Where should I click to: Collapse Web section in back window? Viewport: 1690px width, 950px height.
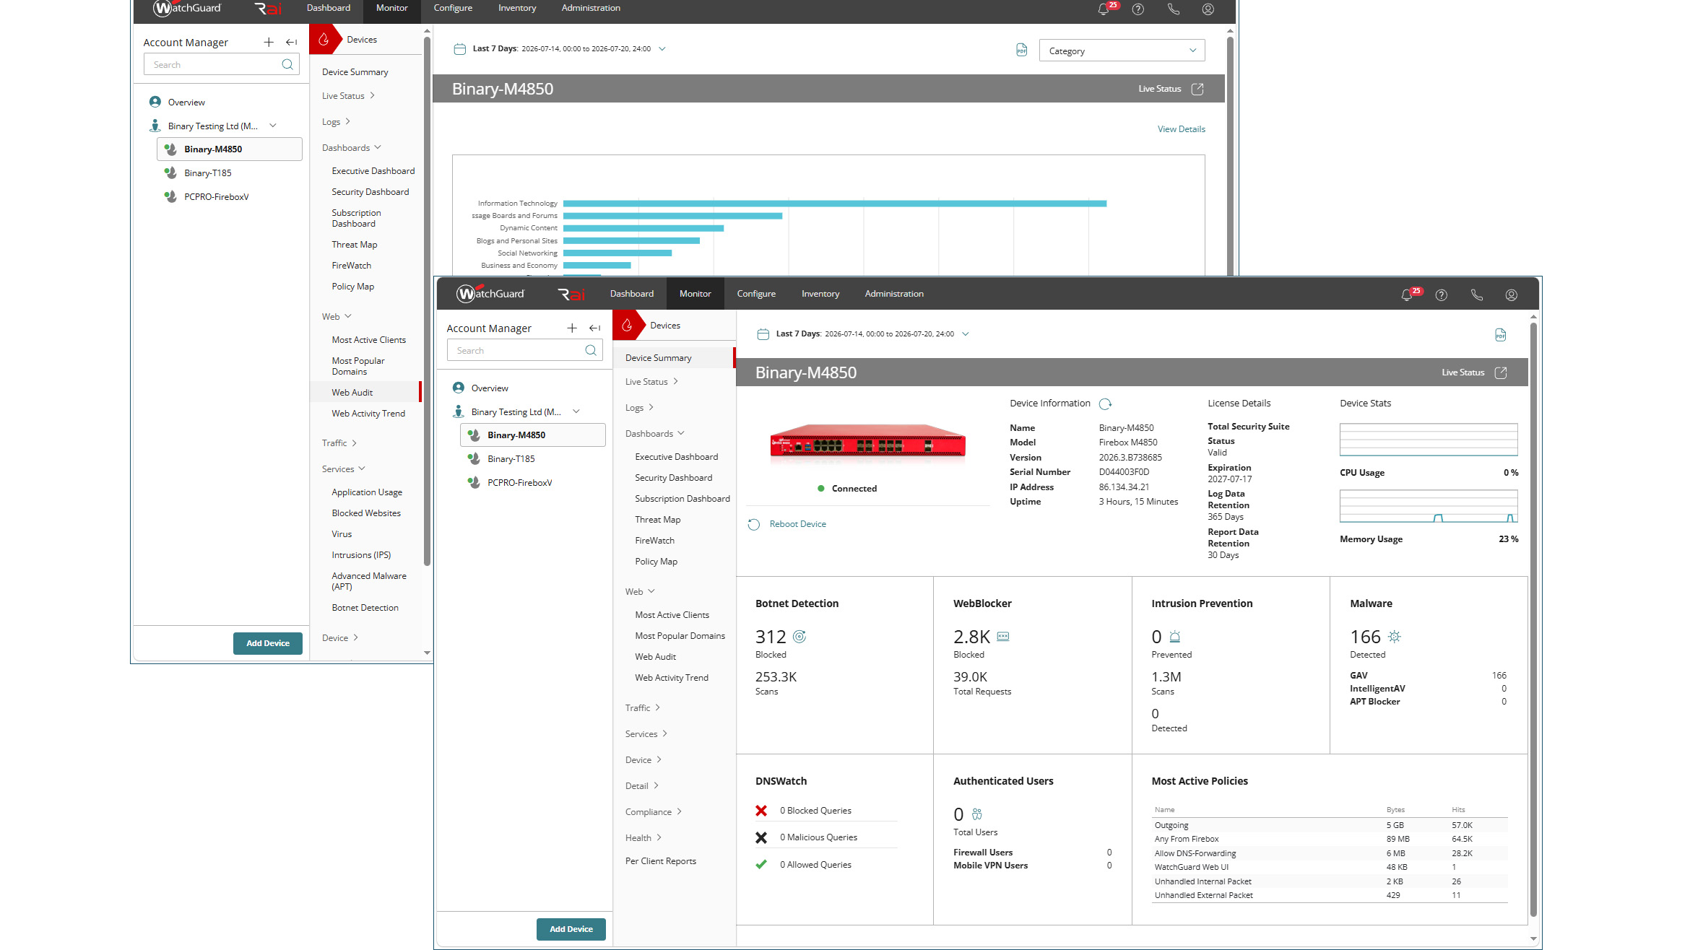point(337,317)
